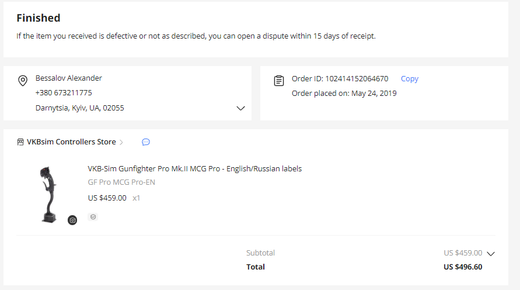Open chat with seller via message icon
Screen dimensions: 520x290
(146, 142)
